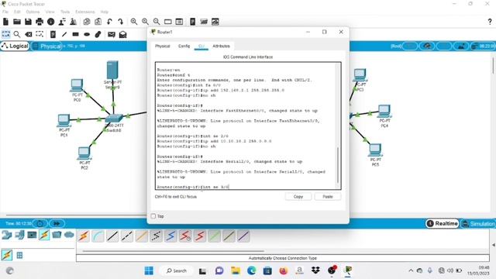Enable the Top checkbox
The image size is (496, 279).
point(153,216)
